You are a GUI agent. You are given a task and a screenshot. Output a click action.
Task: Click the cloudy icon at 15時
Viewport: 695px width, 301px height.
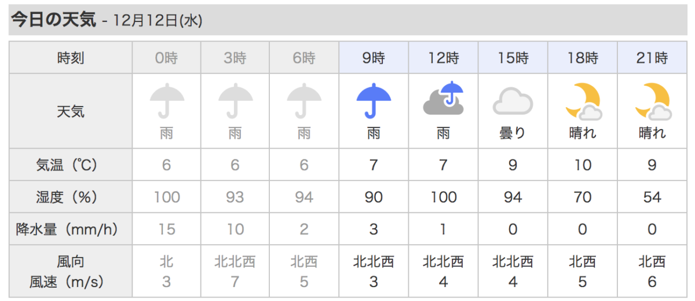tap(513, 101)
